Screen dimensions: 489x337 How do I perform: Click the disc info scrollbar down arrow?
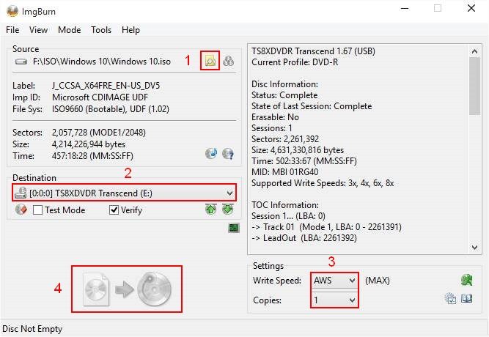474,247
